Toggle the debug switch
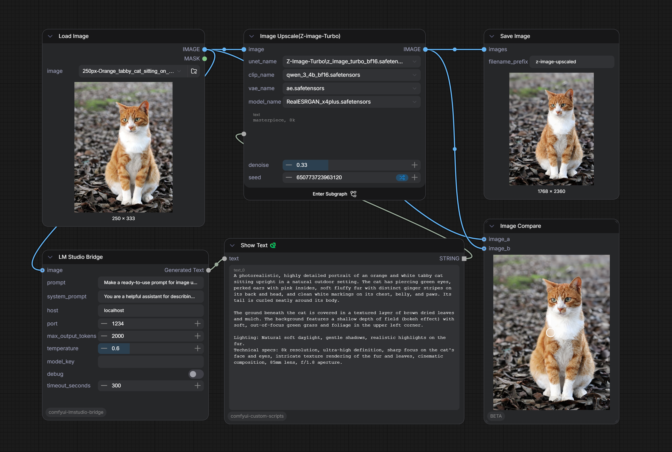 click(196, 374)
